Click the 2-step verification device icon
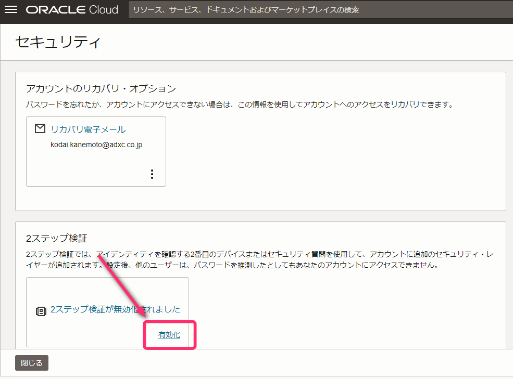The height and width of the screenshot is (379, 513). (x=41, y=311)
